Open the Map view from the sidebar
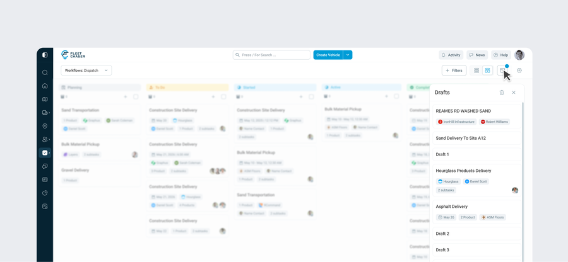568x262 pixels. click(45, 100)
